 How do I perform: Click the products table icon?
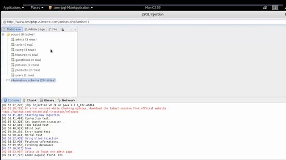pyautogui.click(x=13, y=70)
